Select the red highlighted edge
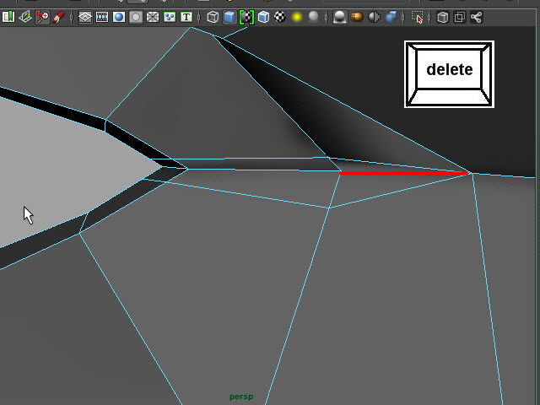 pos(403,173)
